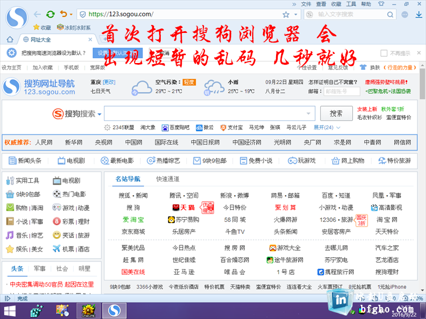Screen dimensions: 426x319
Task: Click 网上购物 icon
Action: [x=336, y=161]
